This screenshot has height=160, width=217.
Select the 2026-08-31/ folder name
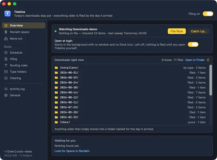tap(69, 73)
